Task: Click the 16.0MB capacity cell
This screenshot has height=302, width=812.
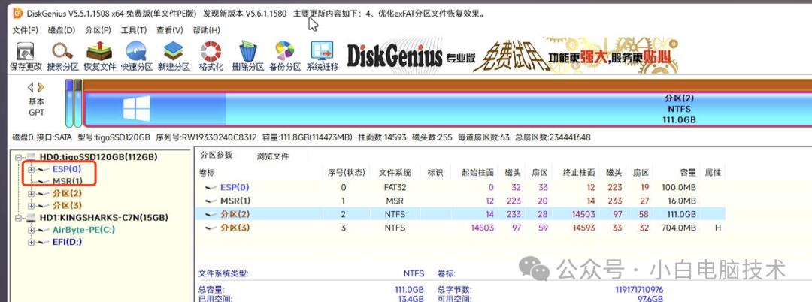Action: 680,201
